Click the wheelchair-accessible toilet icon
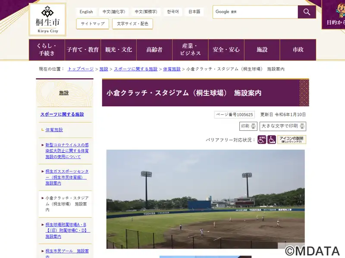The image size is (345, 258). 262,139
